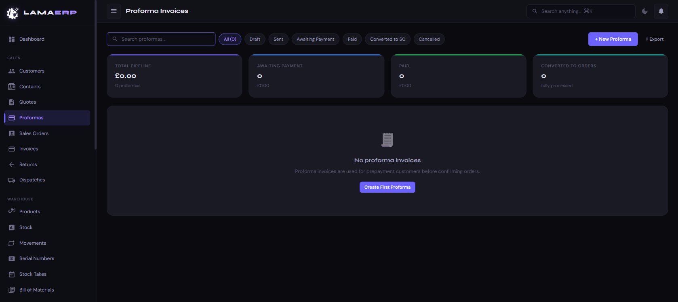
Task: Filter by Awaiting Payment status
Action: pos(315,39)
